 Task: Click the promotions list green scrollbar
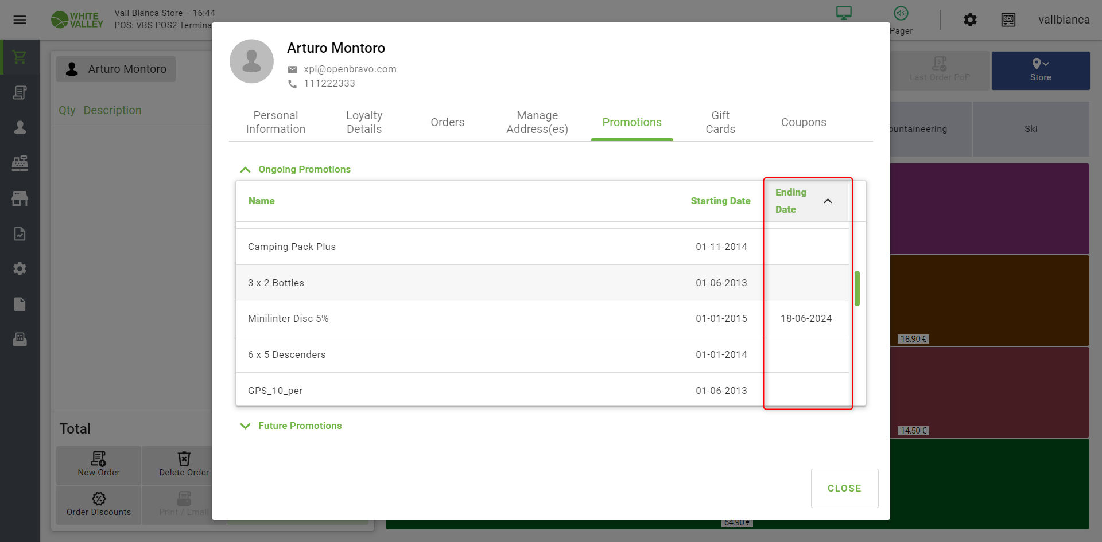coord(857,288)
